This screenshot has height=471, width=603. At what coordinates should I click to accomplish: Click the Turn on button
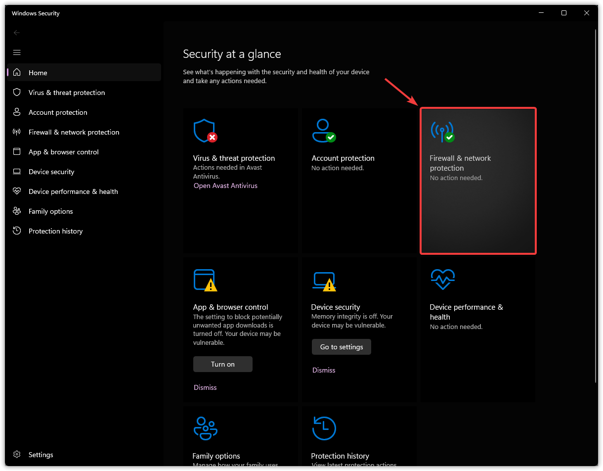coord(222,364)
